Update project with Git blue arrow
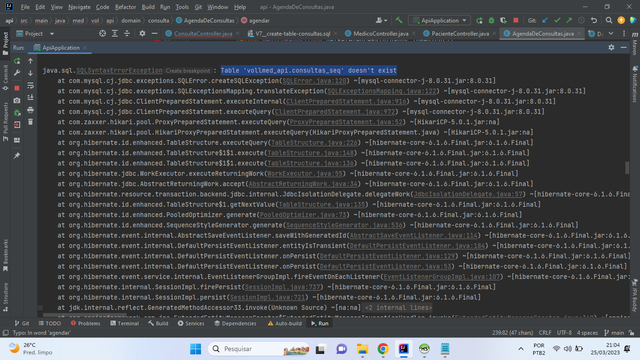 (545, 20)
